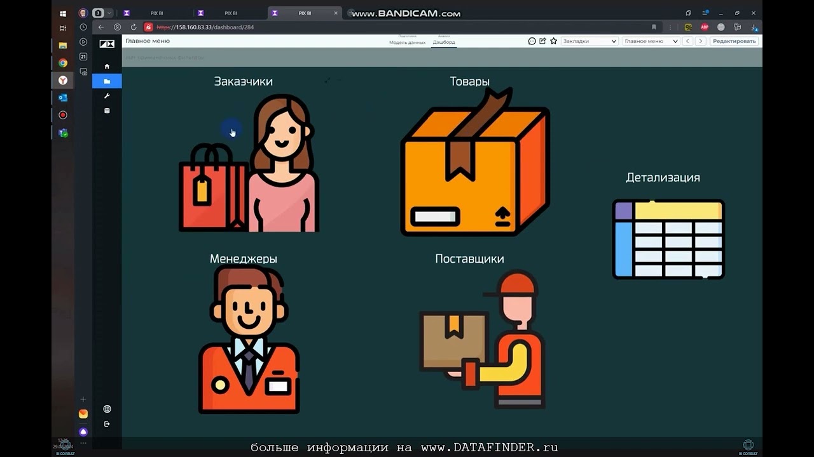Image resolution: width=814 pixels, height=457 pixels.
Task: Open the Заказчики woman with shopping bag picture
Action: coord(249,163)
